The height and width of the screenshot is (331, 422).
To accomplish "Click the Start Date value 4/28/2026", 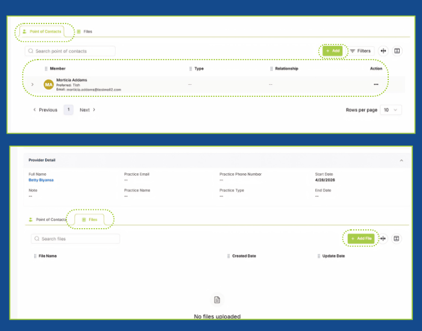I will coord(325,180).
